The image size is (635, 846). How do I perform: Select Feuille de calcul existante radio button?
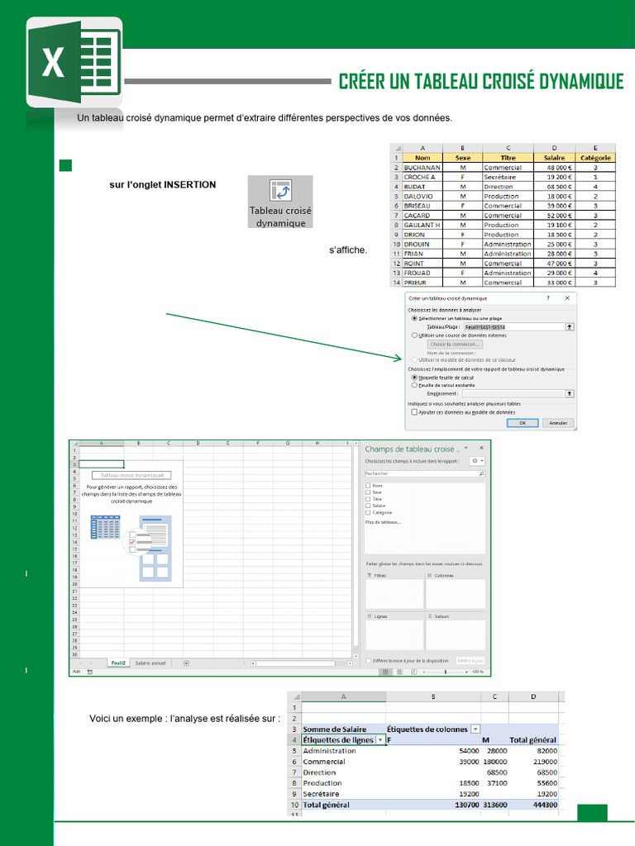click(415, 385)
